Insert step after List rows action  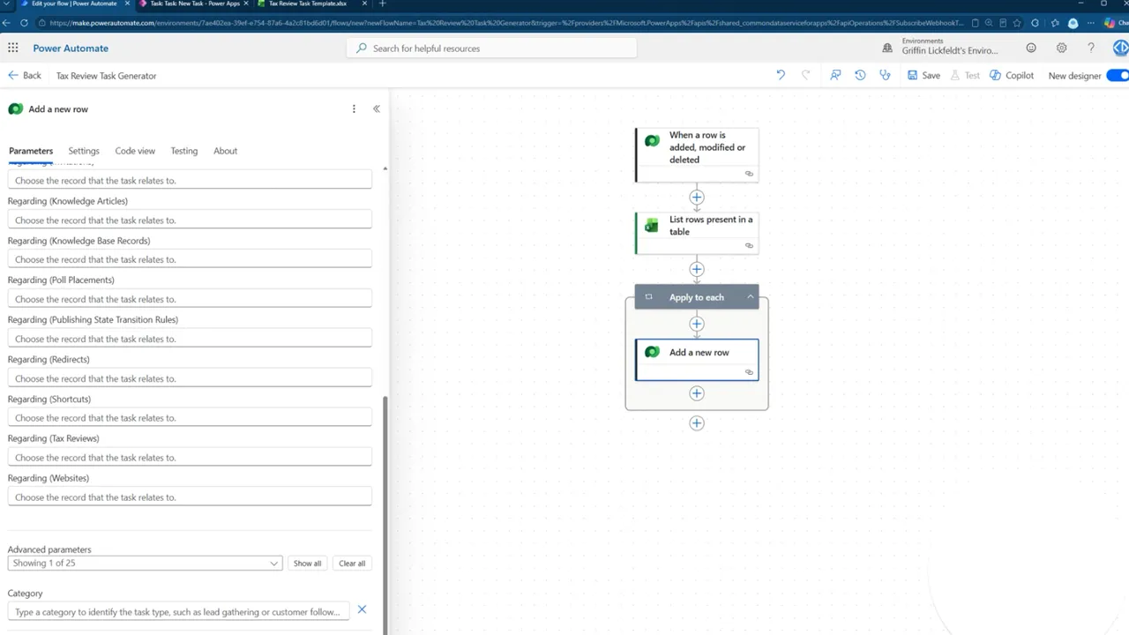(697, 269)
